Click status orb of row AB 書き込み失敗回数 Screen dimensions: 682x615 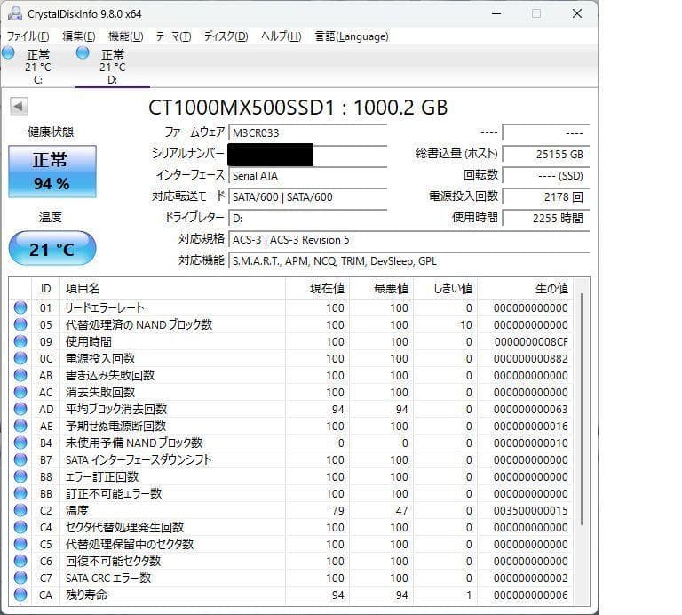pos(20,375)
